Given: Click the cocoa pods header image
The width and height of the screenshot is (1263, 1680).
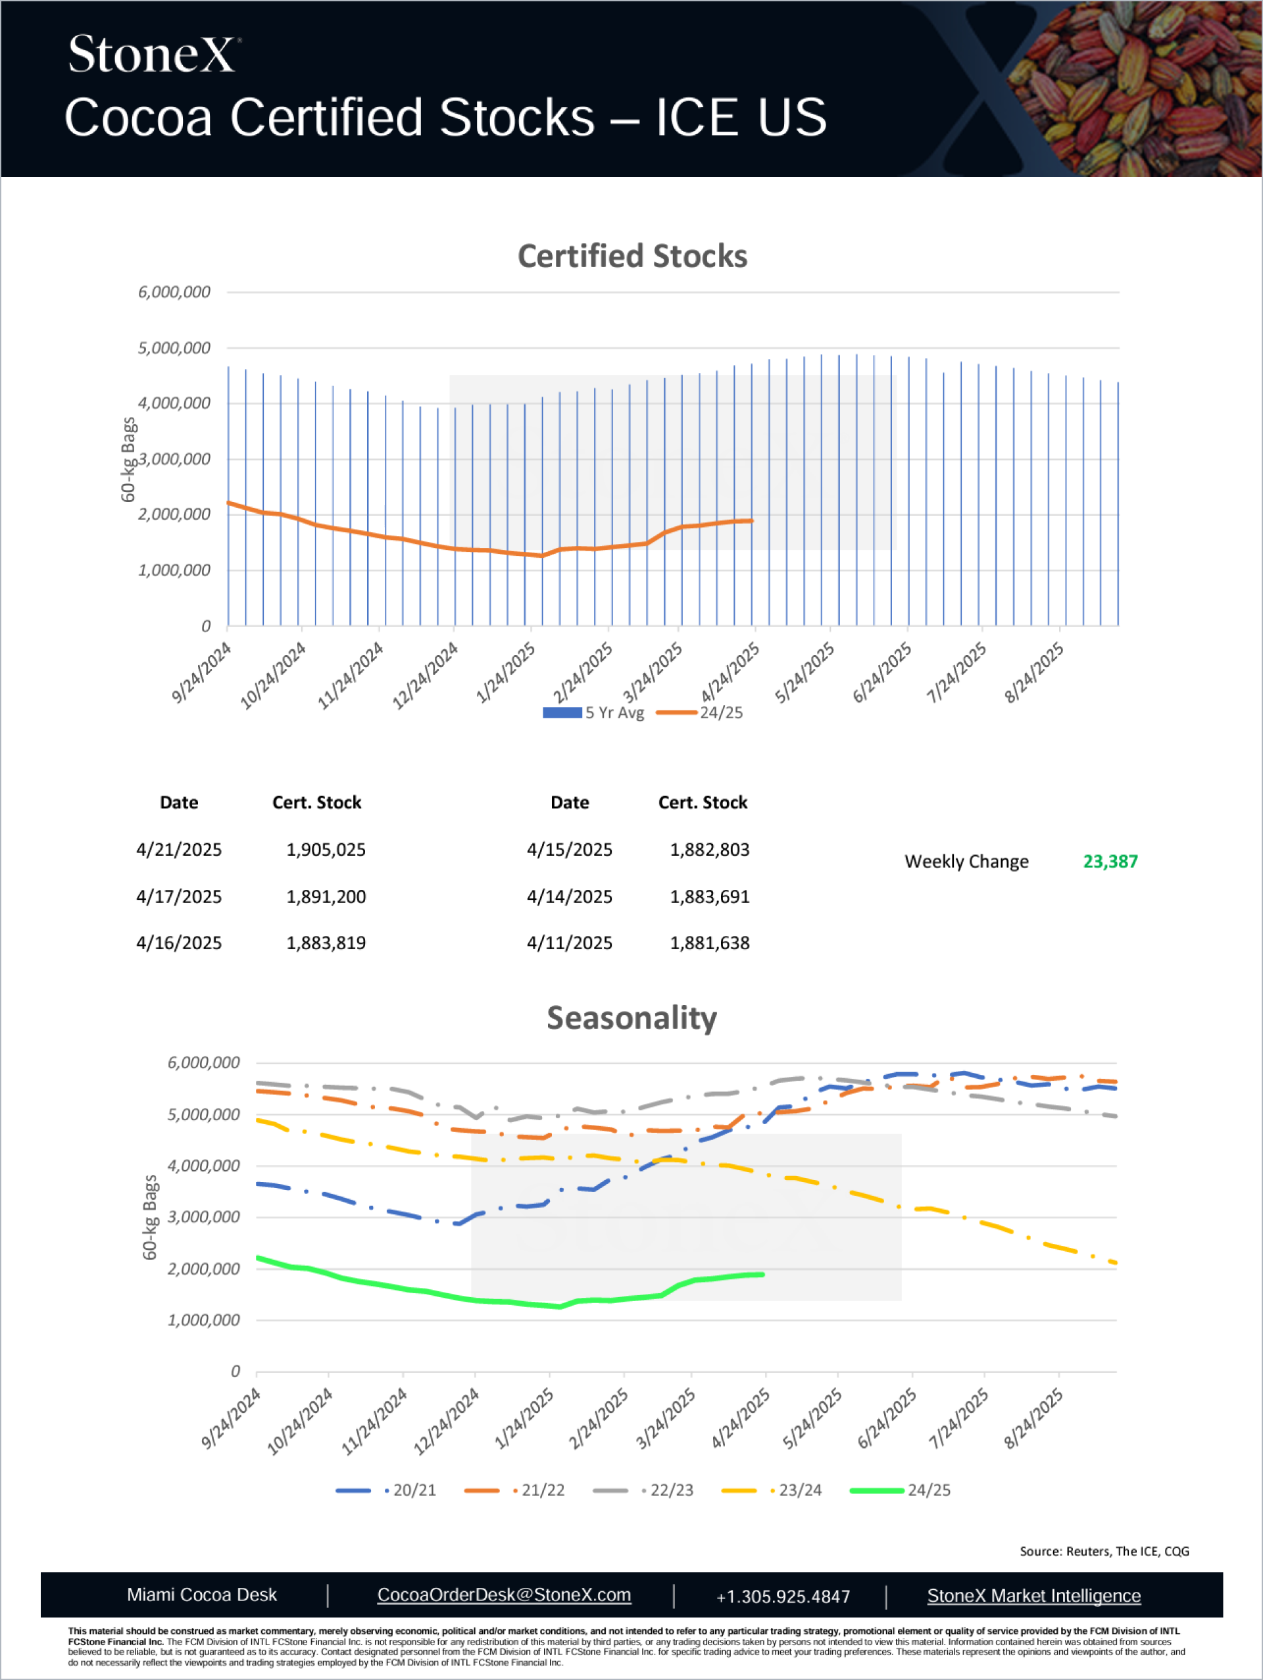Looking at the screenshot, I should 1139,88.
